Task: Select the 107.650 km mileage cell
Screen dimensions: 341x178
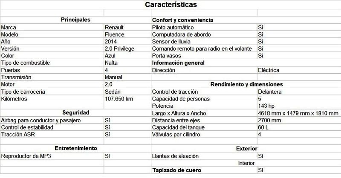Action: (x=119, y=99)
